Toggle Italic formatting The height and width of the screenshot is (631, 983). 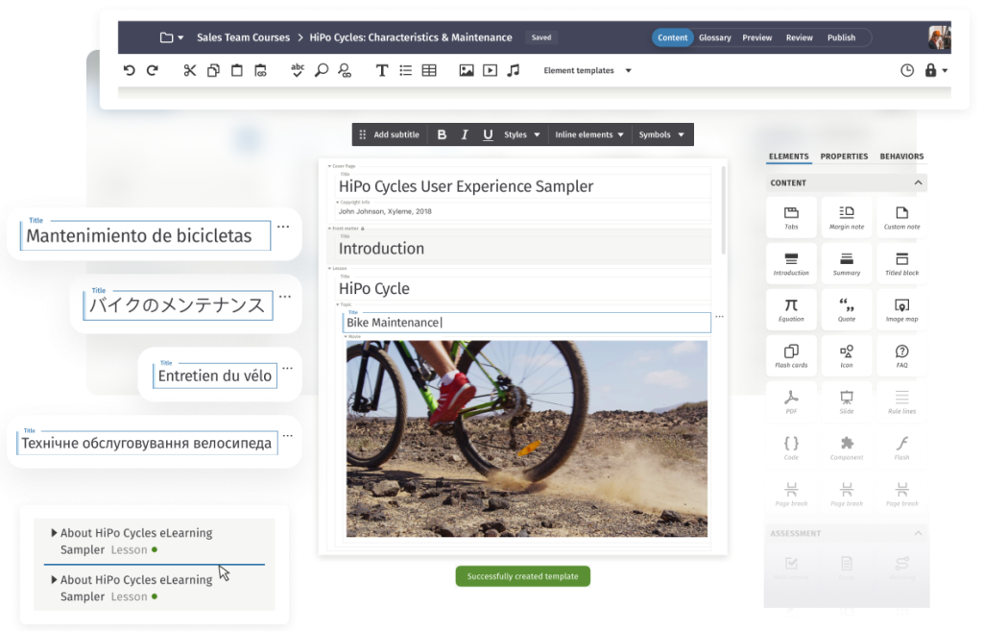pos(465,134)
